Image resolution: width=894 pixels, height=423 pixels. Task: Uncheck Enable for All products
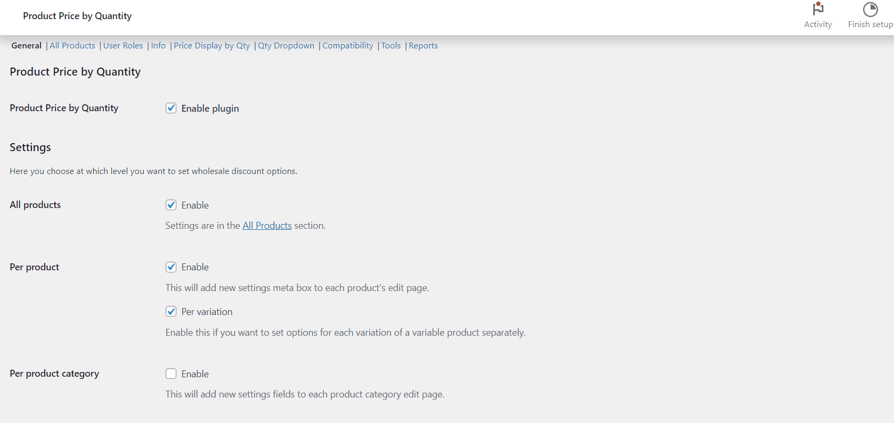point(171,205)
